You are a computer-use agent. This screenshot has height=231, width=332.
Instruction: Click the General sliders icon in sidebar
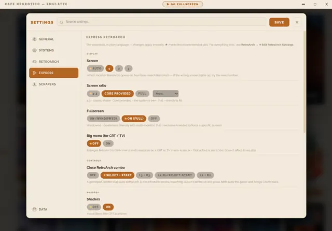[35, 39]
